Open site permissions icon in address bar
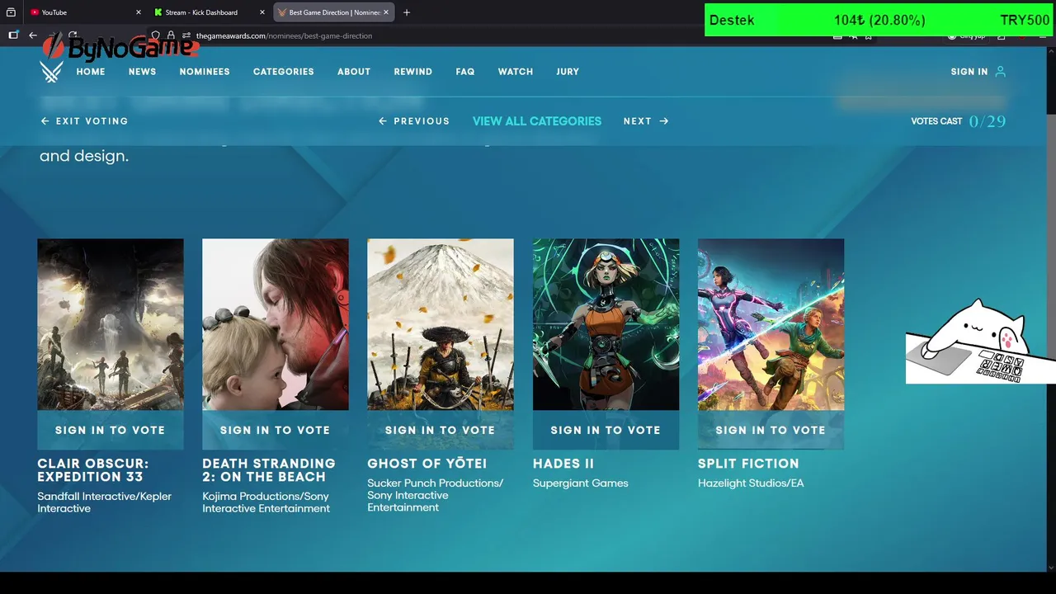 [186, 35]
